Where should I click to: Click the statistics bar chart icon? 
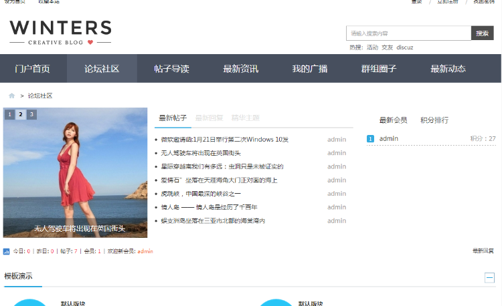[7, 252]
